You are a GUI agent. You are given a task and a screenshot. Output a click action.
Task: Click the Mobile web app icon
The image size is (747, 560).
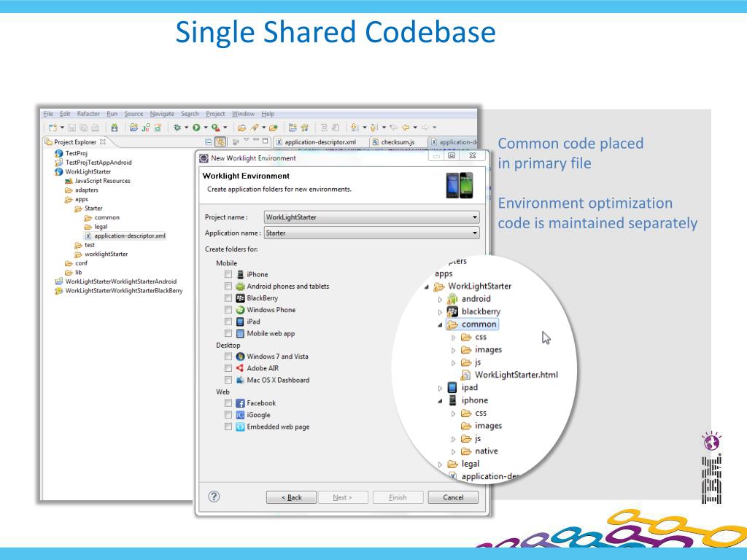pos(241,333)
